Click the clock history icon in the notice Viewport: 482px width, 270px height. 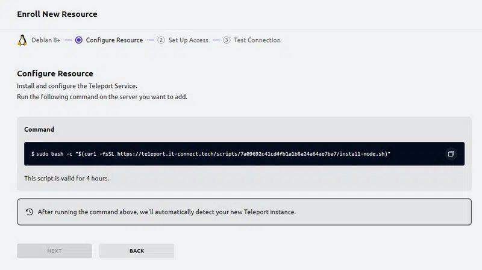click(30, 212)
